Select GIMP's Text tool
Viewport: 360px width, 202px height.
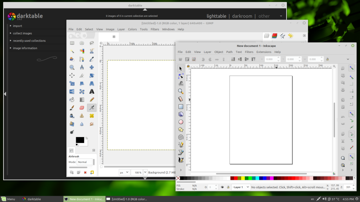91,92
